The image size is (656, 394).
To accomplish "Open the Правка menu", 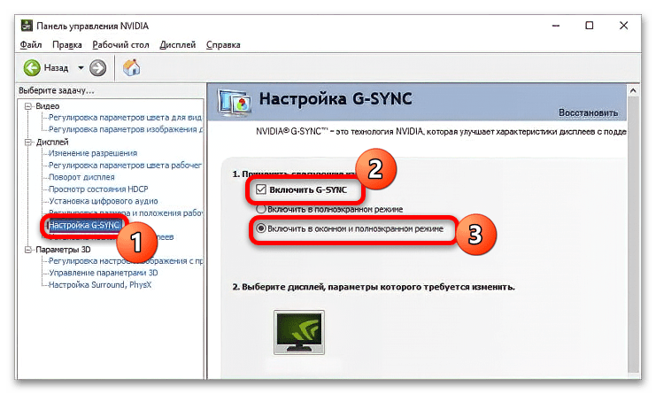I will coord(67,45).
